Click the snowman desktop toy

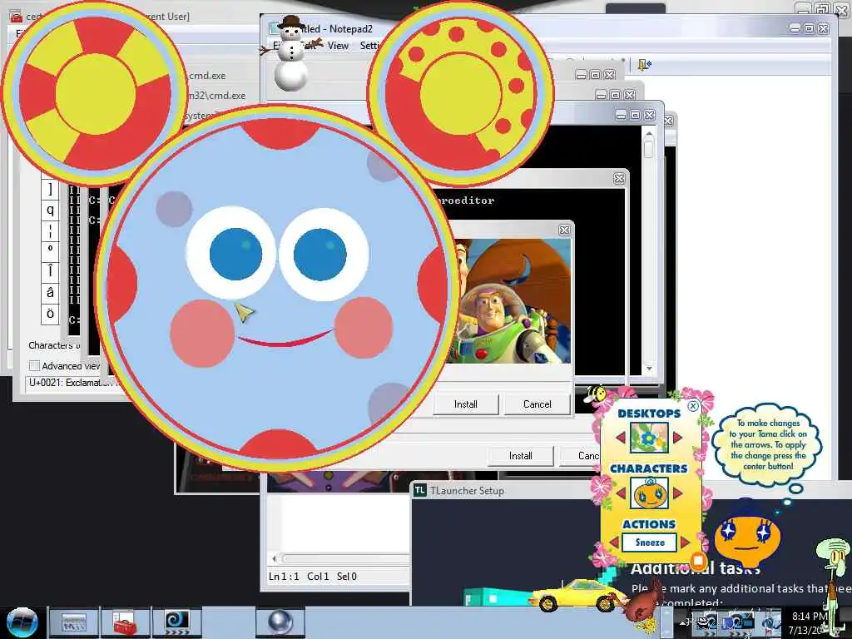pos(290,53)
